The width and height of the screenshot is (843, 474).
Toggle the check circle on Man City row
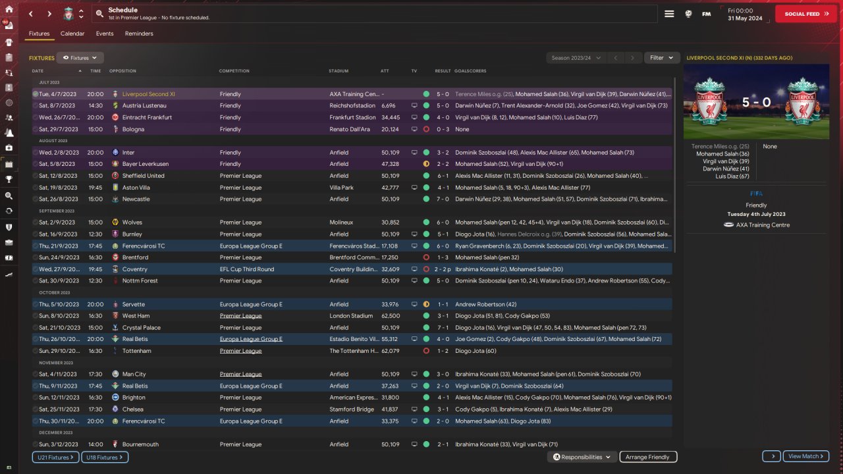point(36,374)
